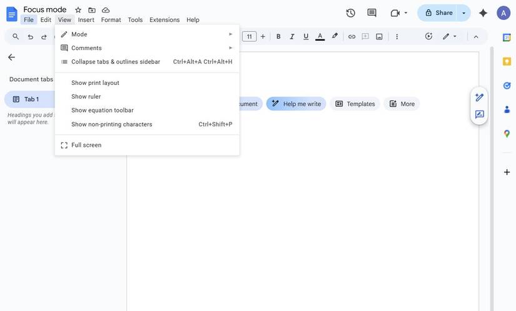Click the Templates chip
The height and width of the screenshot is (311, 516).
tap(355, 104)
